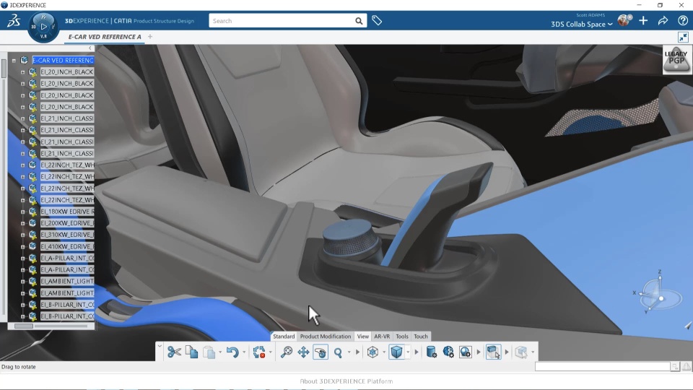Open the greyed cube icon's dropdown arrow

533,352
